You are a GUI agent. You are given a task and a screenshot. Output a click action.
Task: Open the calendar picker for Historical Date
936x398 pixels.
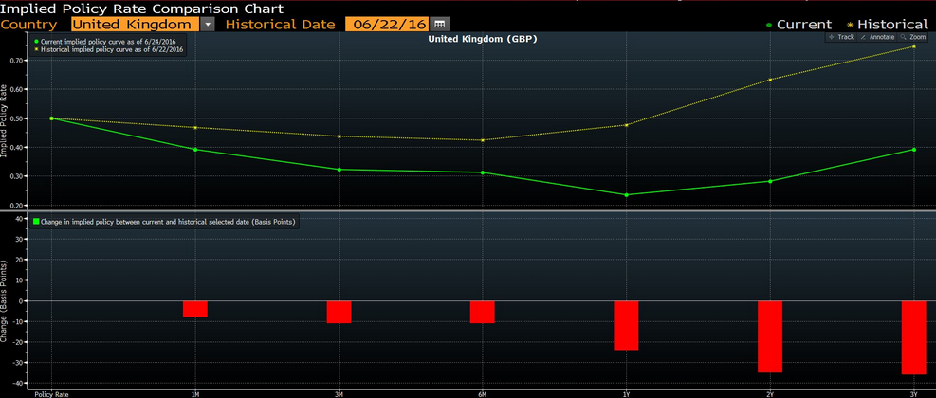pyautogui.click(x=440, y=24)
